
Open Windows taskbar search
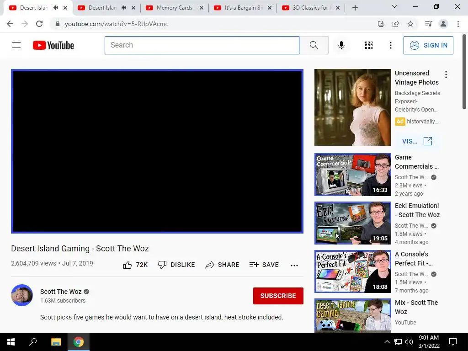(x=33, y=342)
